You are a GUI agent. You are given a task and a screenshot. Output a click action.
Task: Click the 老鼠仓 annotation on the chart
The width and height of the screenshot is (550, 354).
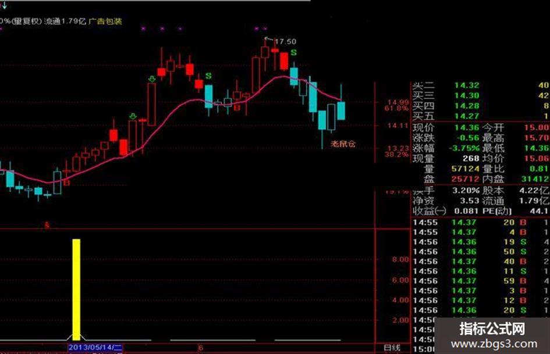tap(343, 144)
